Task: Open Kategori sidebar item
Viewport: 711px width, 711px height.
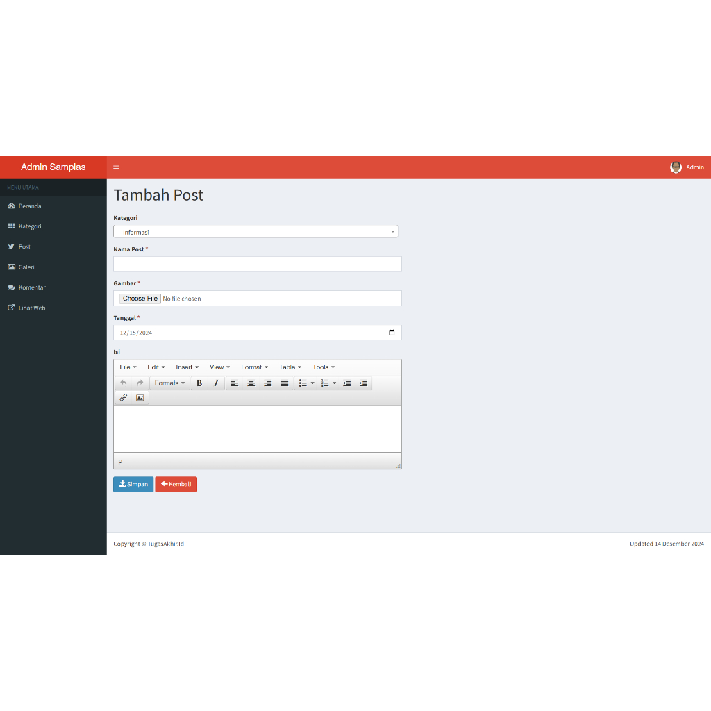Action: point(53,226)
